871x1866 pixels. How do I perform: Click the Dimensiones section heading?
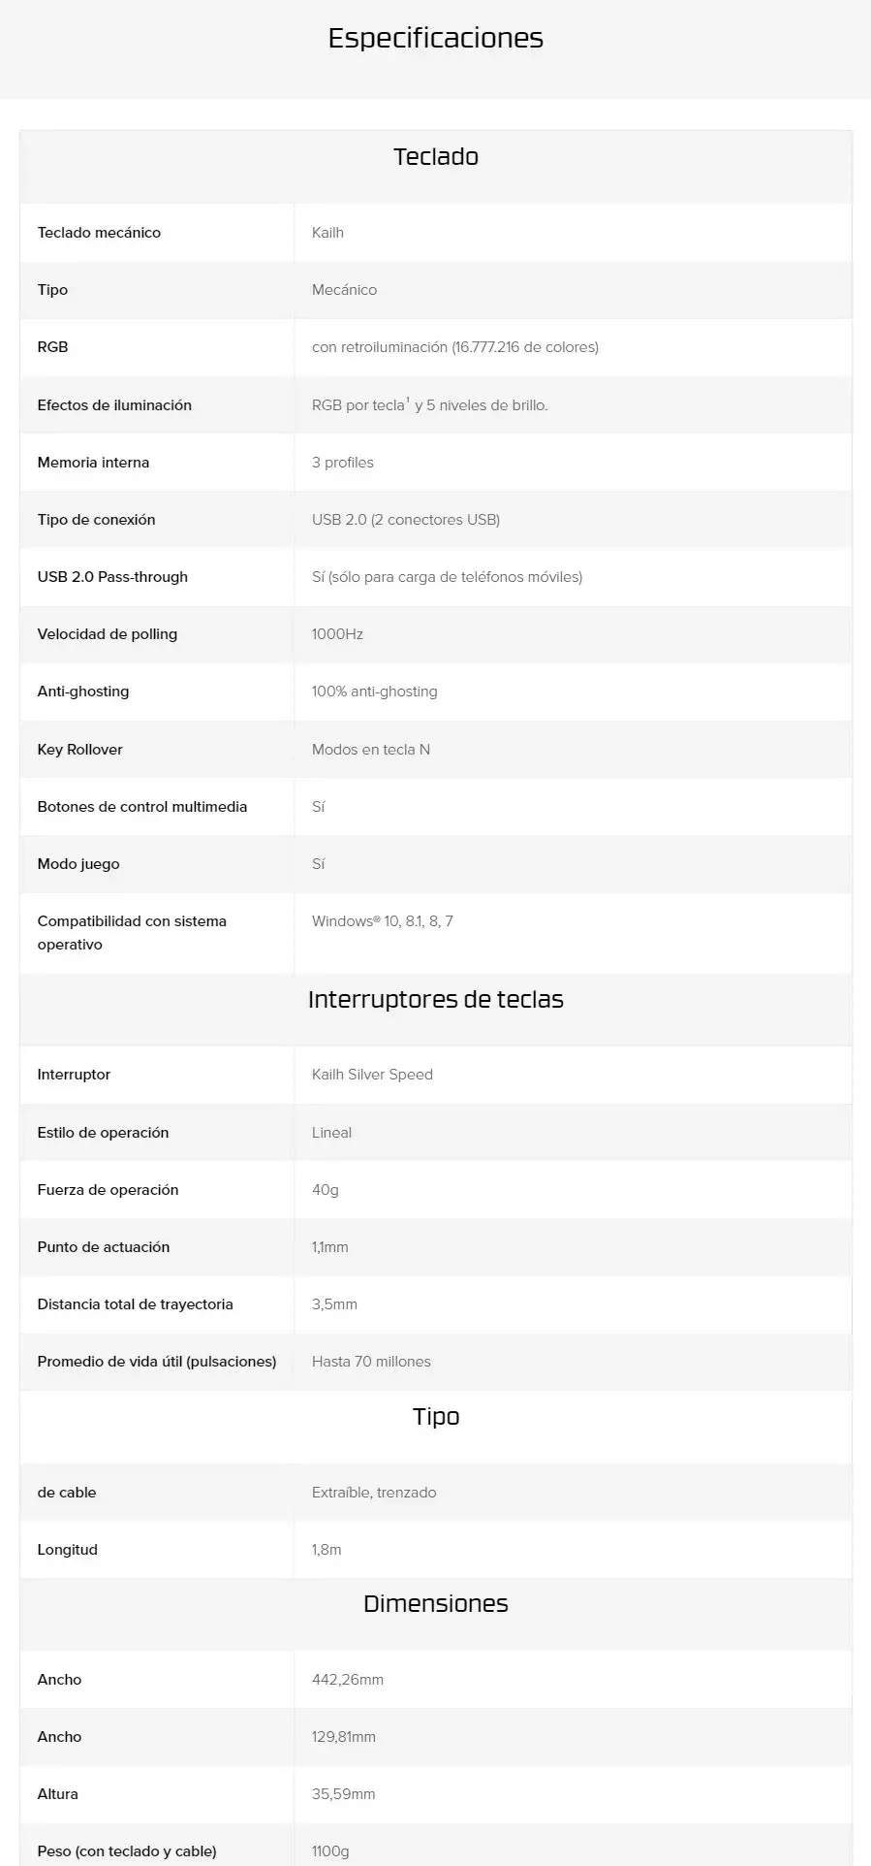[x=435, y=1604]
